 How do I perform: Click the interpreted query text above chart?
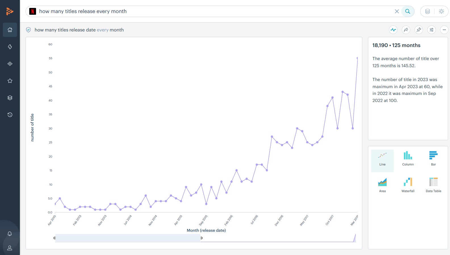pos(79,30)
